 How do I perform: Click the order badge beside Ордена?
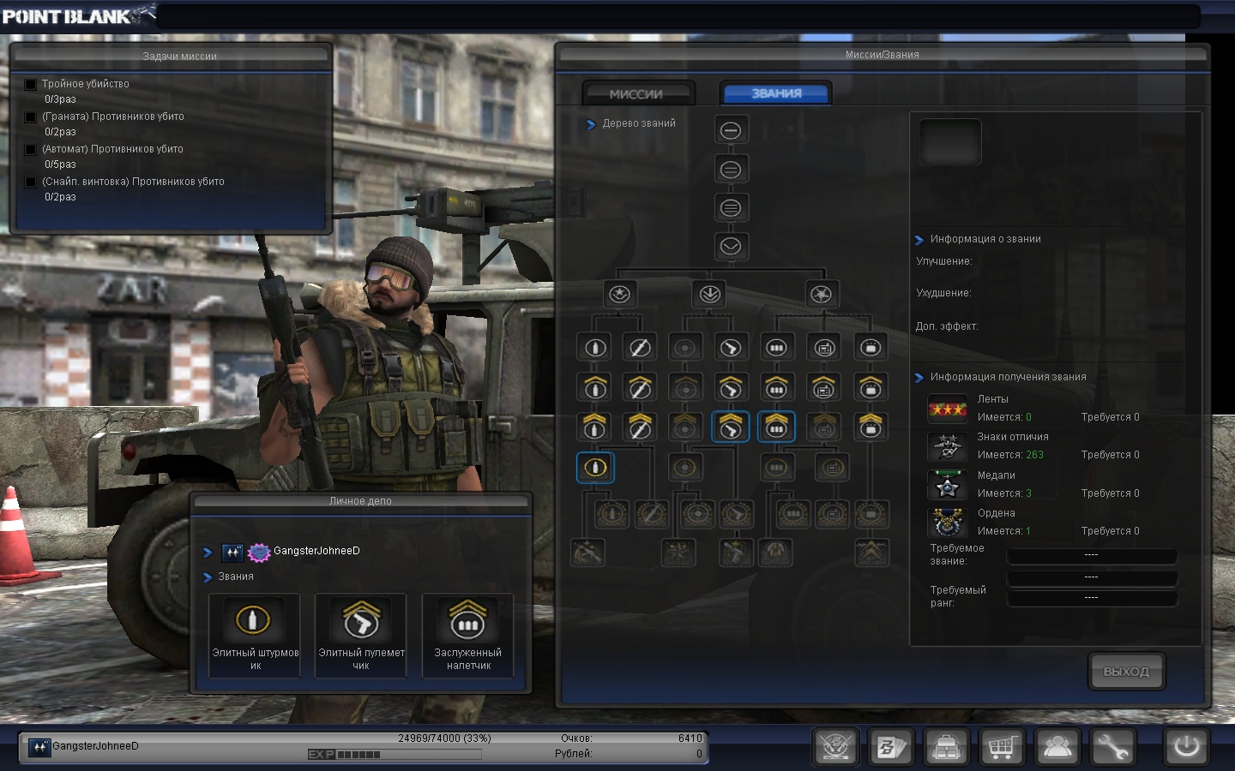[948, 523]
